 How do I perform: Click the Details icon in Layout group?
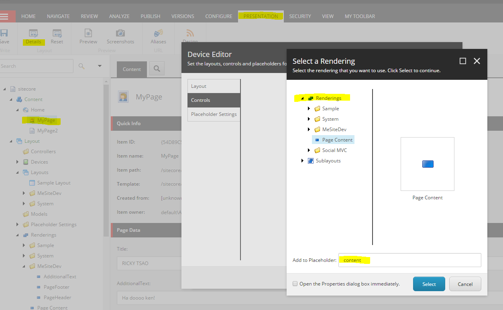[x=34, y=34]
